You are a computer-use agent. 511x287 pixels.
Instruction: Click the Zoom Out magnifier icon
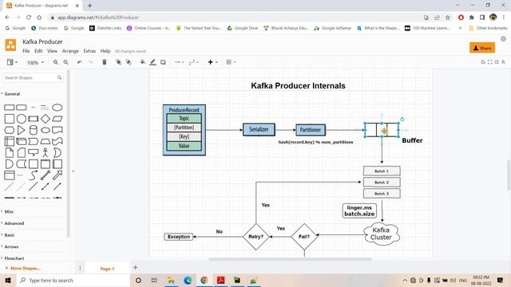(65, 62)
